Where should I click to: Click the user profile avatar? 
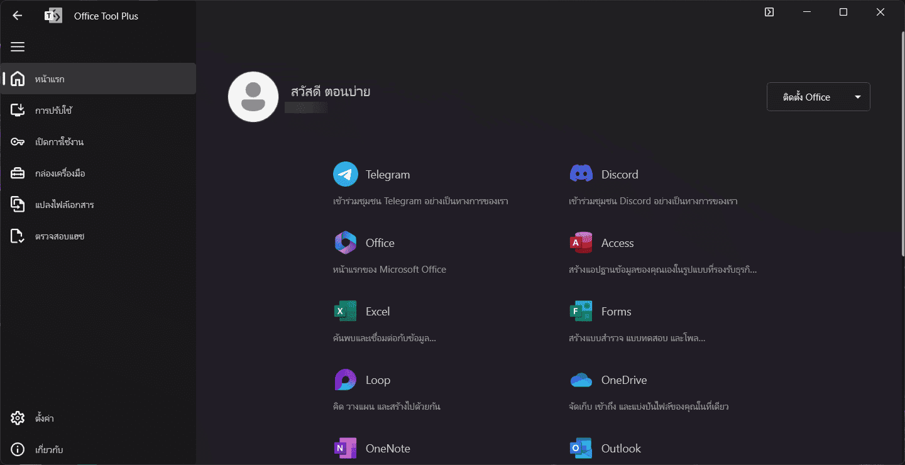pyautogui.click(x=253, y=97)
